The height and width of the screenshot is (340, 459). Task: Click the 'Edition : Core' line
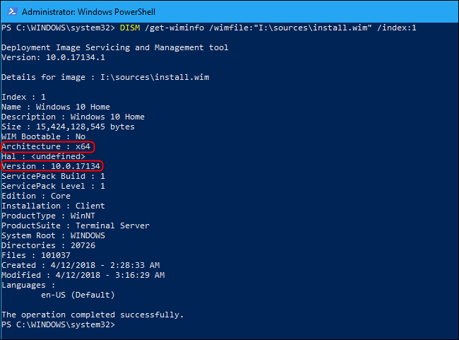point(36,196)
